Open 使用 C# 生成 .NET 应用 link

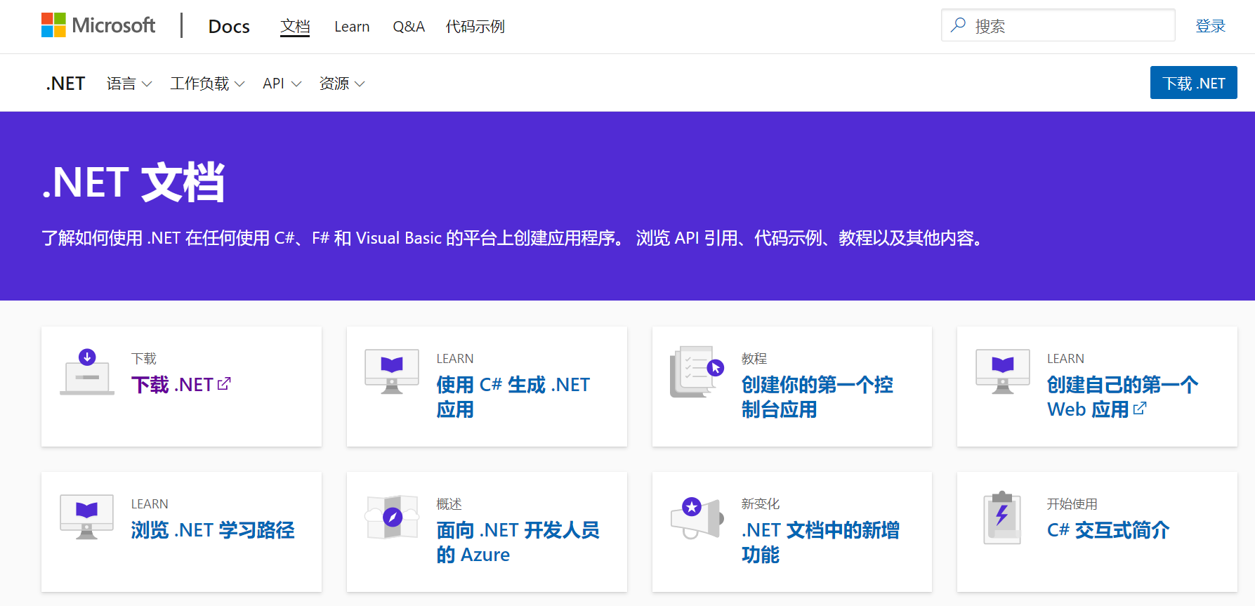tap(513, 397)
